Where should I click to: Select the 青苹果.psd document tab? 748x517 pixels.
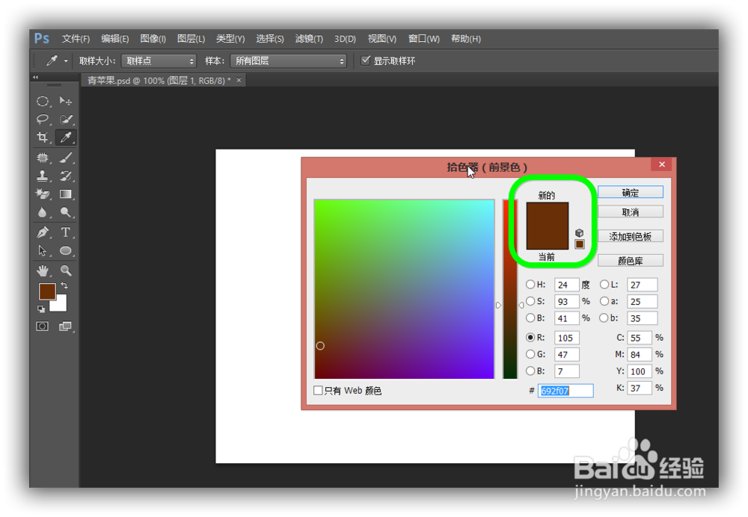[157, 80]
